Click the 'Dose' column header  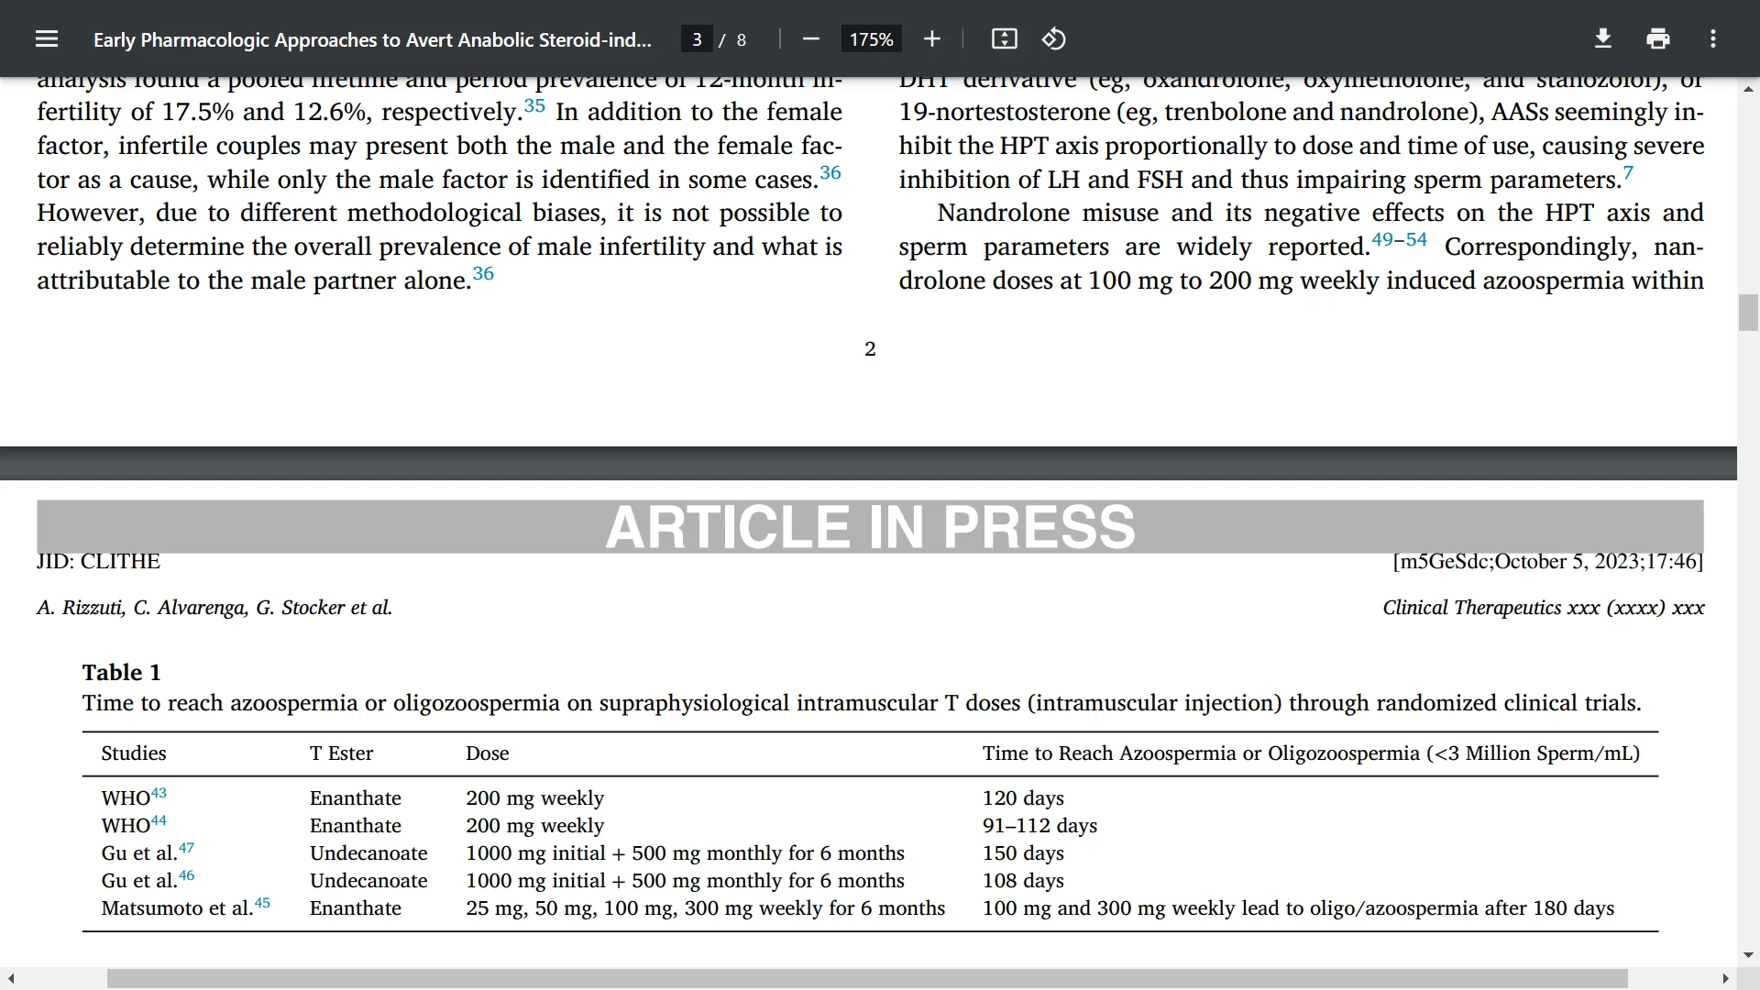pos(487,753)
